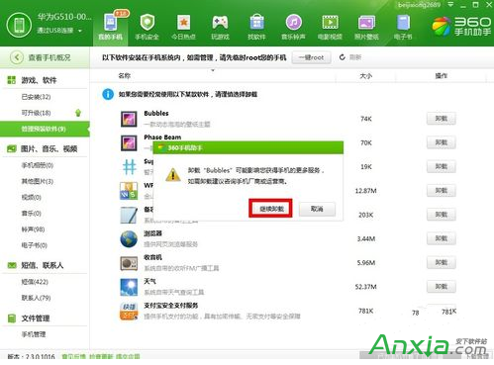Sort by the 名称 column header
This screenshot has height=365, width=494.
(x=125, y=76)
